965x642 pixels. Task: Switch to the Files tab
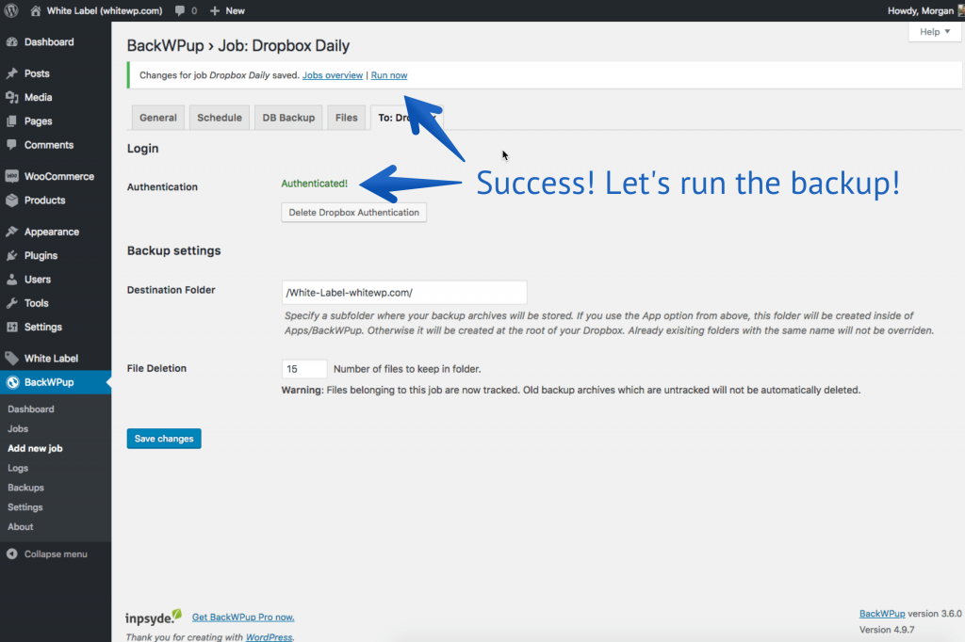pyautogui.click(x=347, y=118)
